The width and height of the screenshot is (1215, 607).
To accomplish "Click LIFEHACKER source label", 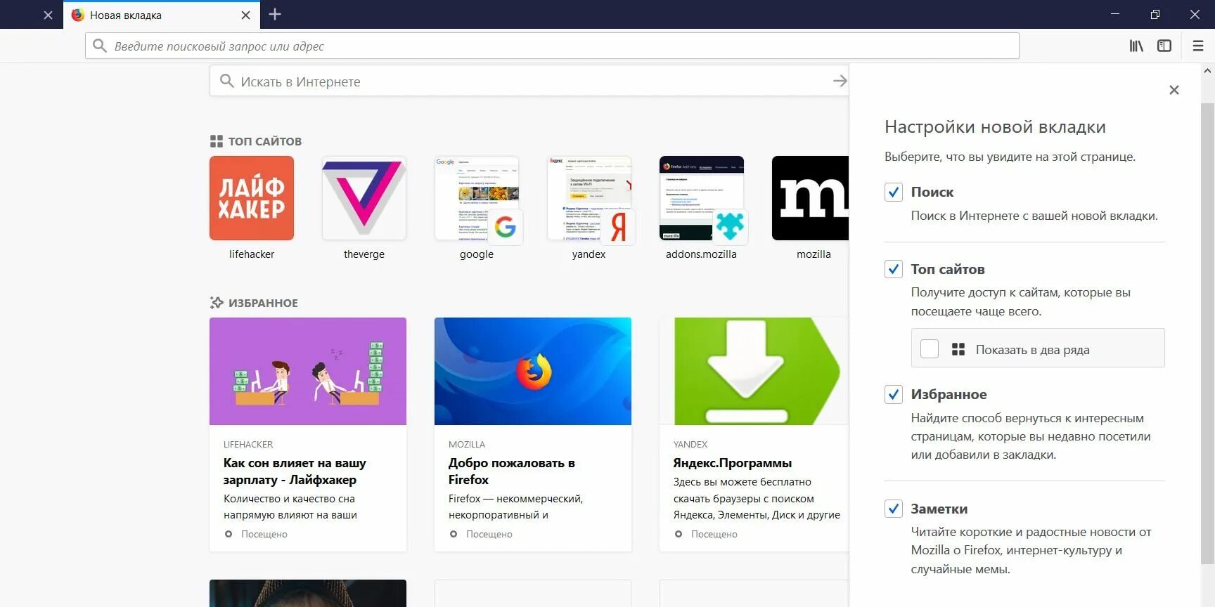I will pyautogui.click(x=248, y=444).
